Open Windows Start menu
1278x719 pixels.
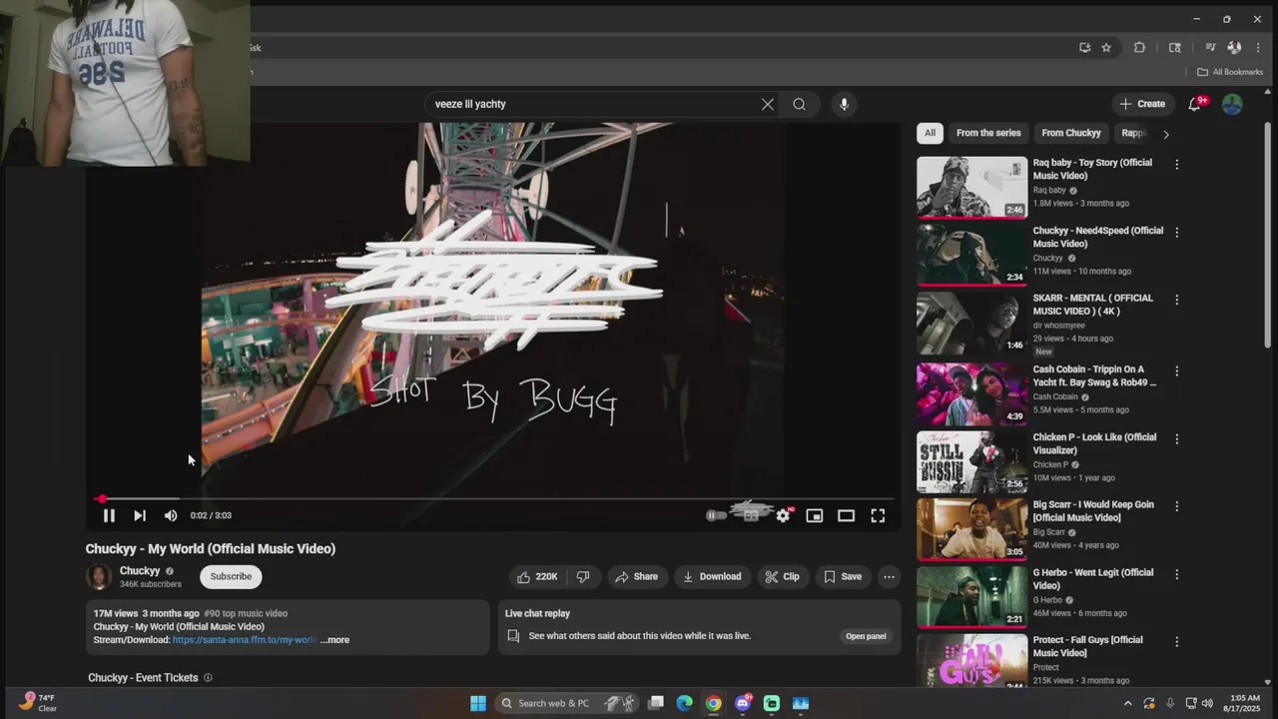[x=478, y=703]
